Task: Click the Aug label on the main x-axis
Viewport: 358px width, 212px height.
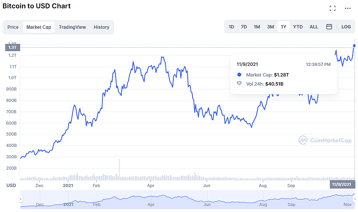Action: tap(262, 185)
